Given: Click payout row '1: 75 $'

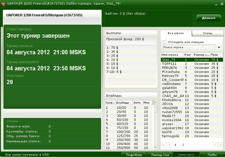Looking at the screenshot, I should (x=131, y=48).
